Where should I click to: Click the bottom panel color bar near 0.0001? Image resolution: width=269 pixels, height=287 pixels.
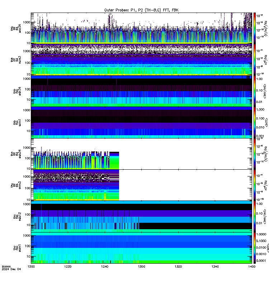pyautogui.click(x=254, y=261)
